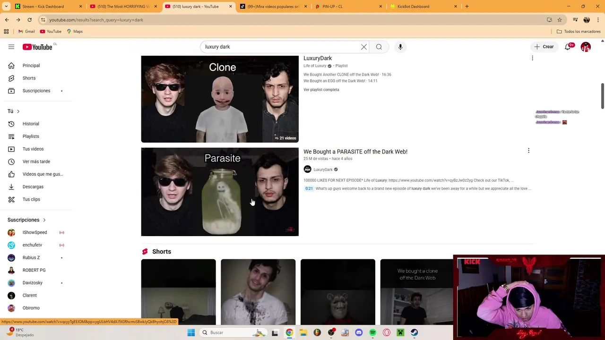Click the page vertical scrollbar
Image resolution: width=605 pixels, height=340 pixels.
click(x=602, y=96)
